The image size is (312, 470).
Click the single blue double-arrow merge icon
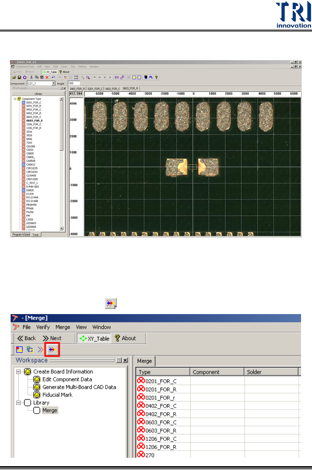coord(41,349)
